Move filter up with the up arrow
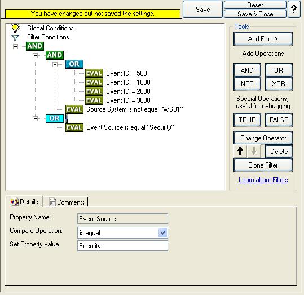 point(240,151)
